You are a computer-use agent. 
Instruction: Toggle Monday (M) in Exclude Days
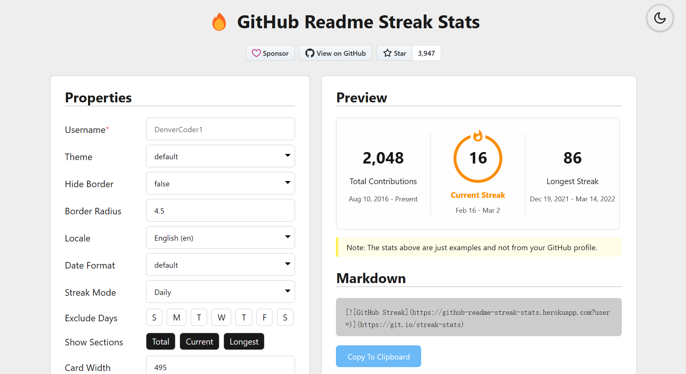coord(177,317)
